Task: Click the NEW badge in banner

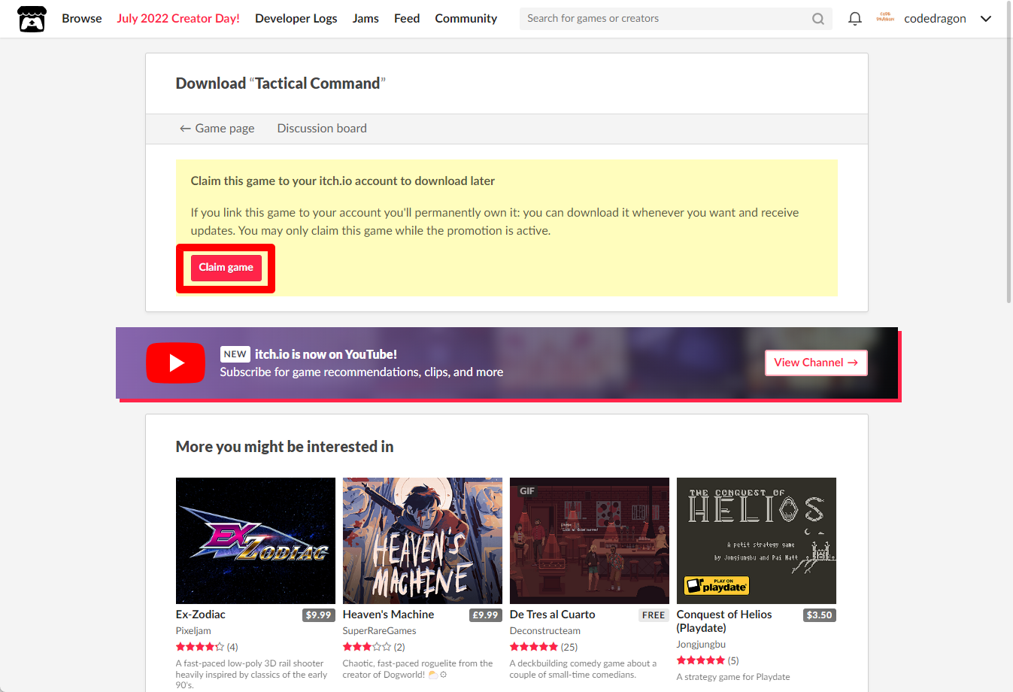Action: pyautogui.click(x=235, y=354)
